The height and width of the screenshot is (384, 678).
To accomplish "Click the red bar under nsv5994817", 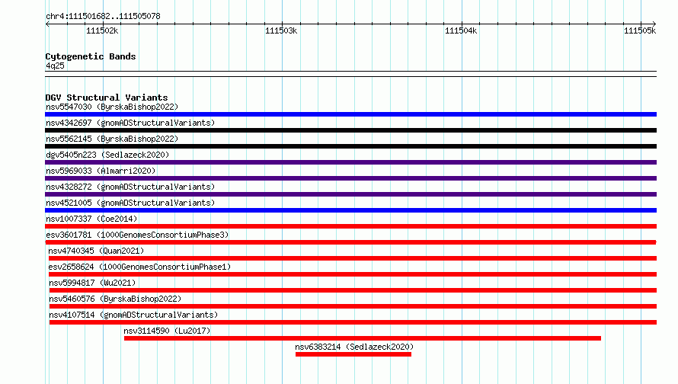I will (353, 290).
